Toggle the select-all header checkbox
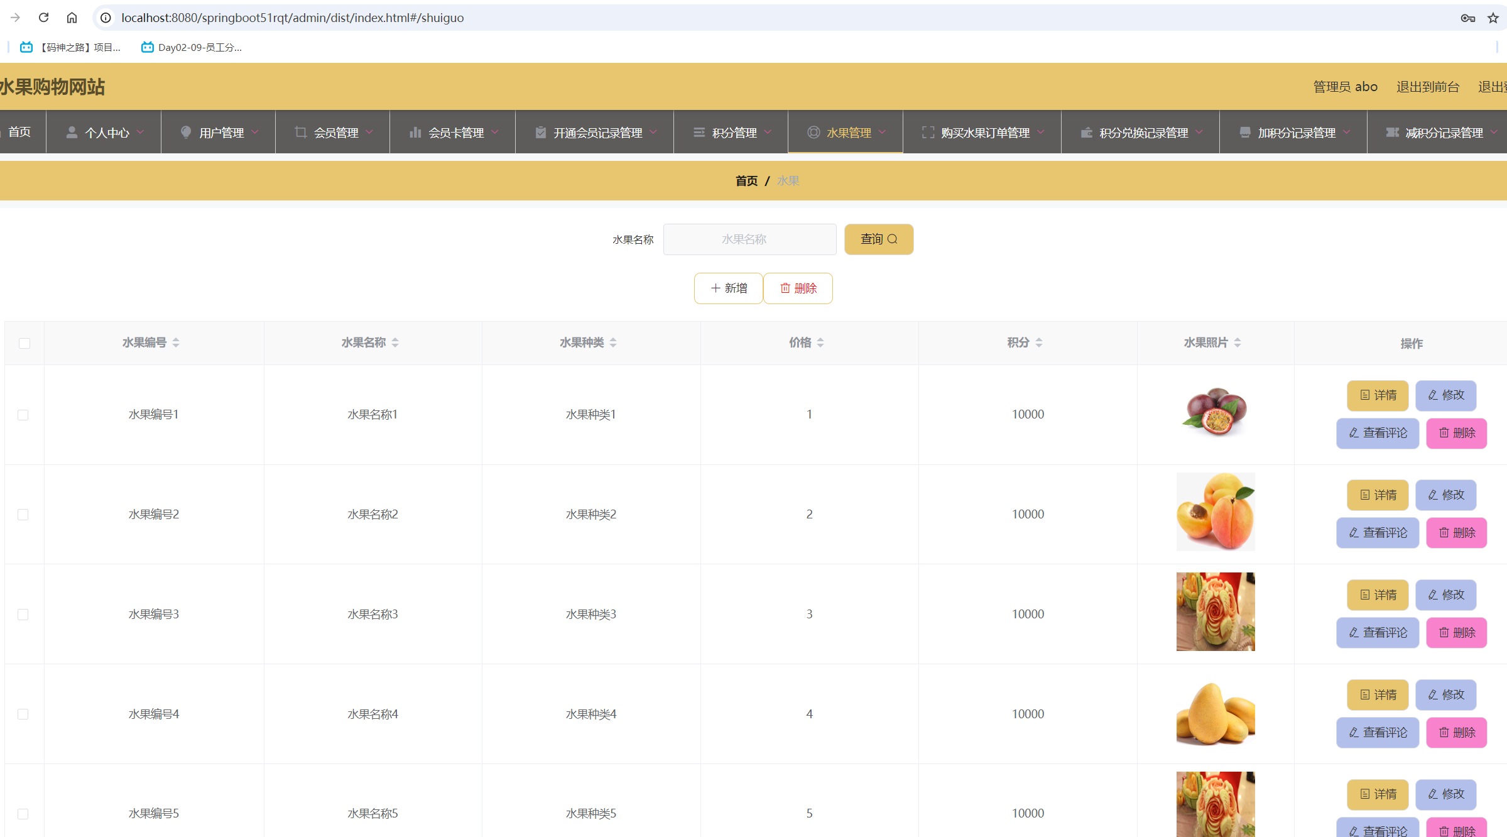This screenshot has height=837, width=1507. coord(24,343)
